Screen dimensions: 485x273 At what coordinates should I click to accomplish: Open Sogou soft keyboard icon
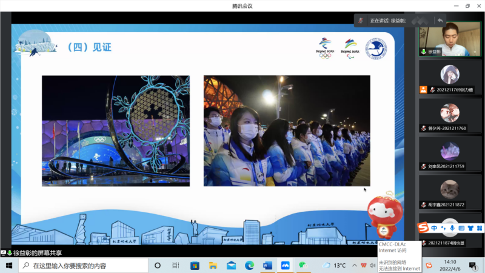(x=461, y=228)
